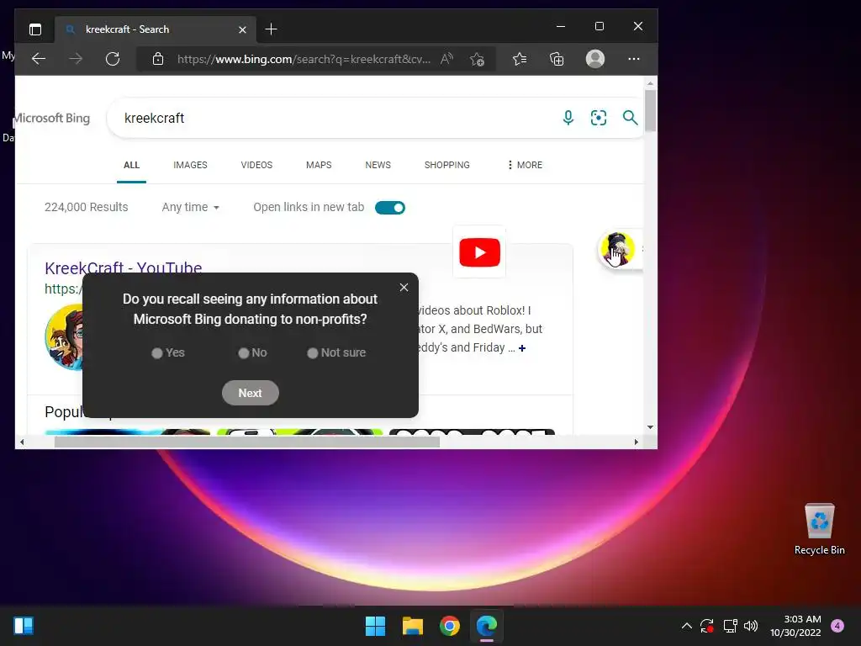The image size is (861, 646).
Task: Switch to the VIDEOS tab
Action: pos(256,165)
